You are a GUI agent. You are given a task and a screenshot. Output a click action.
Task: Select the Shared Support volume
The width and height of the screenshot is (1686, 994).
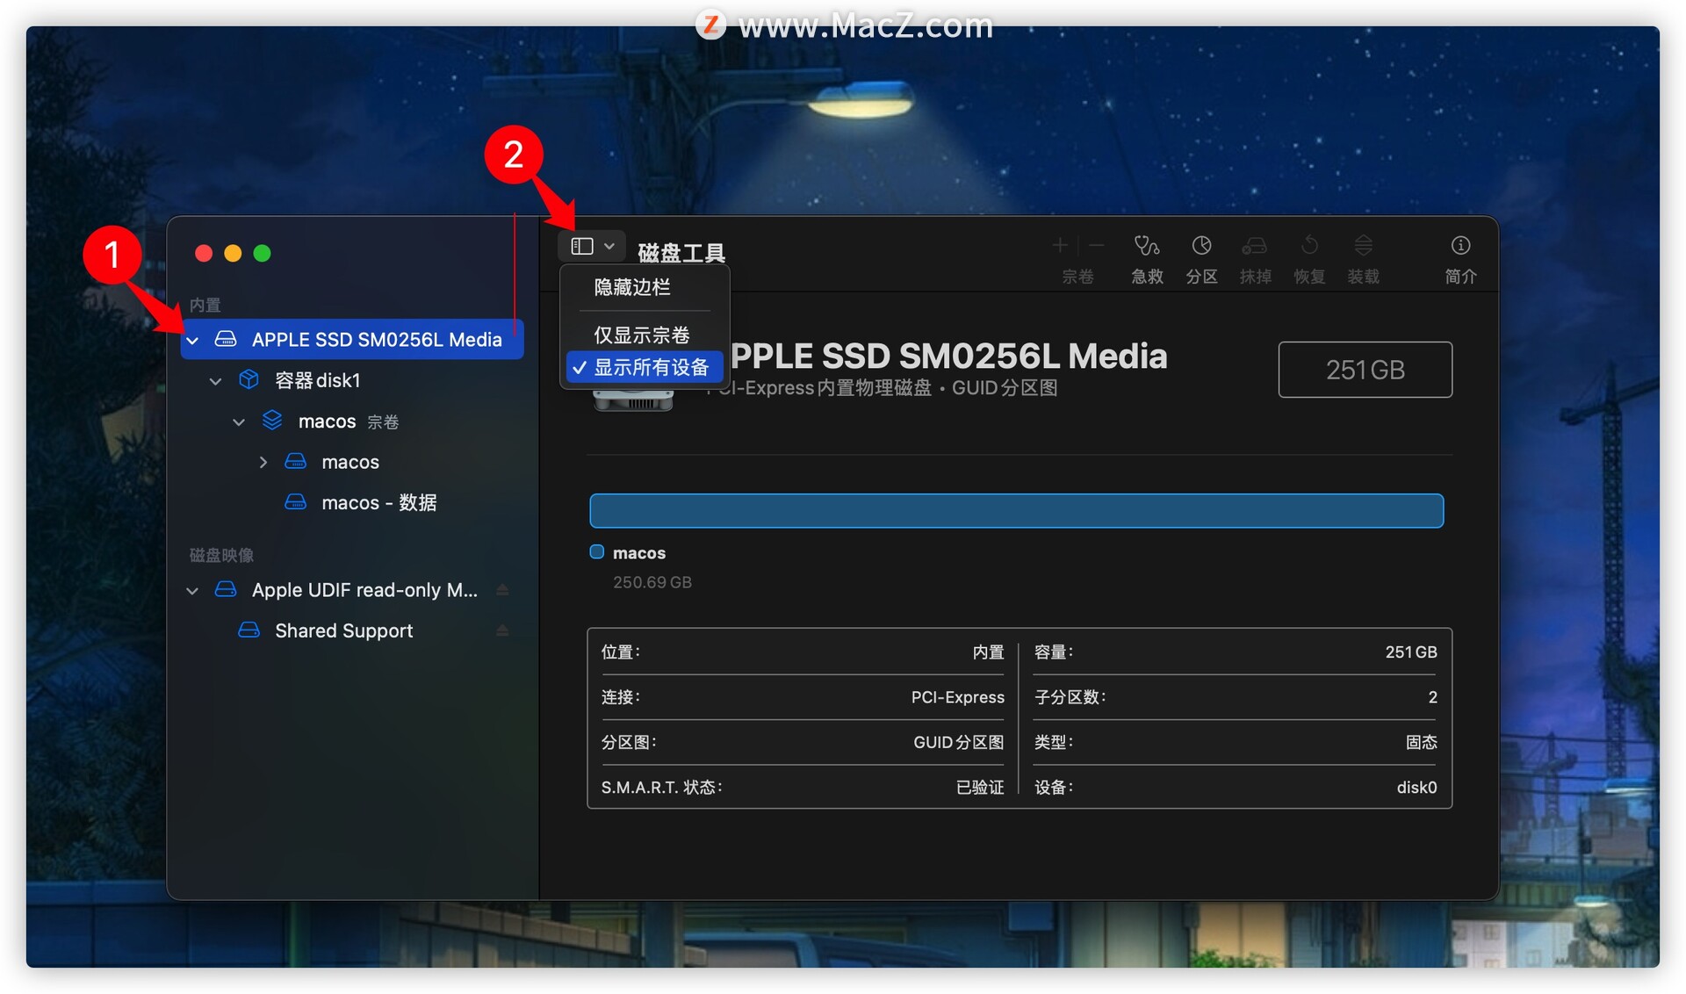[352, 630]
